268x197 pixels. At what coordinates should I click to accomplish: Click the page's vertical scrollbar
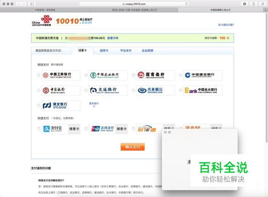click(x=267, y=78)
